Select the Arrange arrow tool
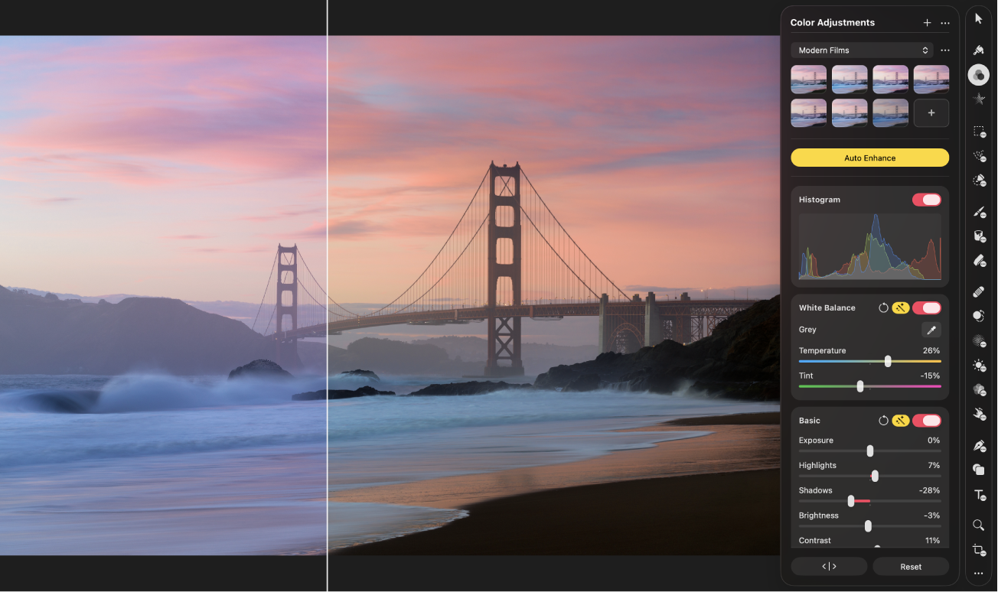Image resolution: width=998 pixels, height=592 pixels. [x=979, y=17]
